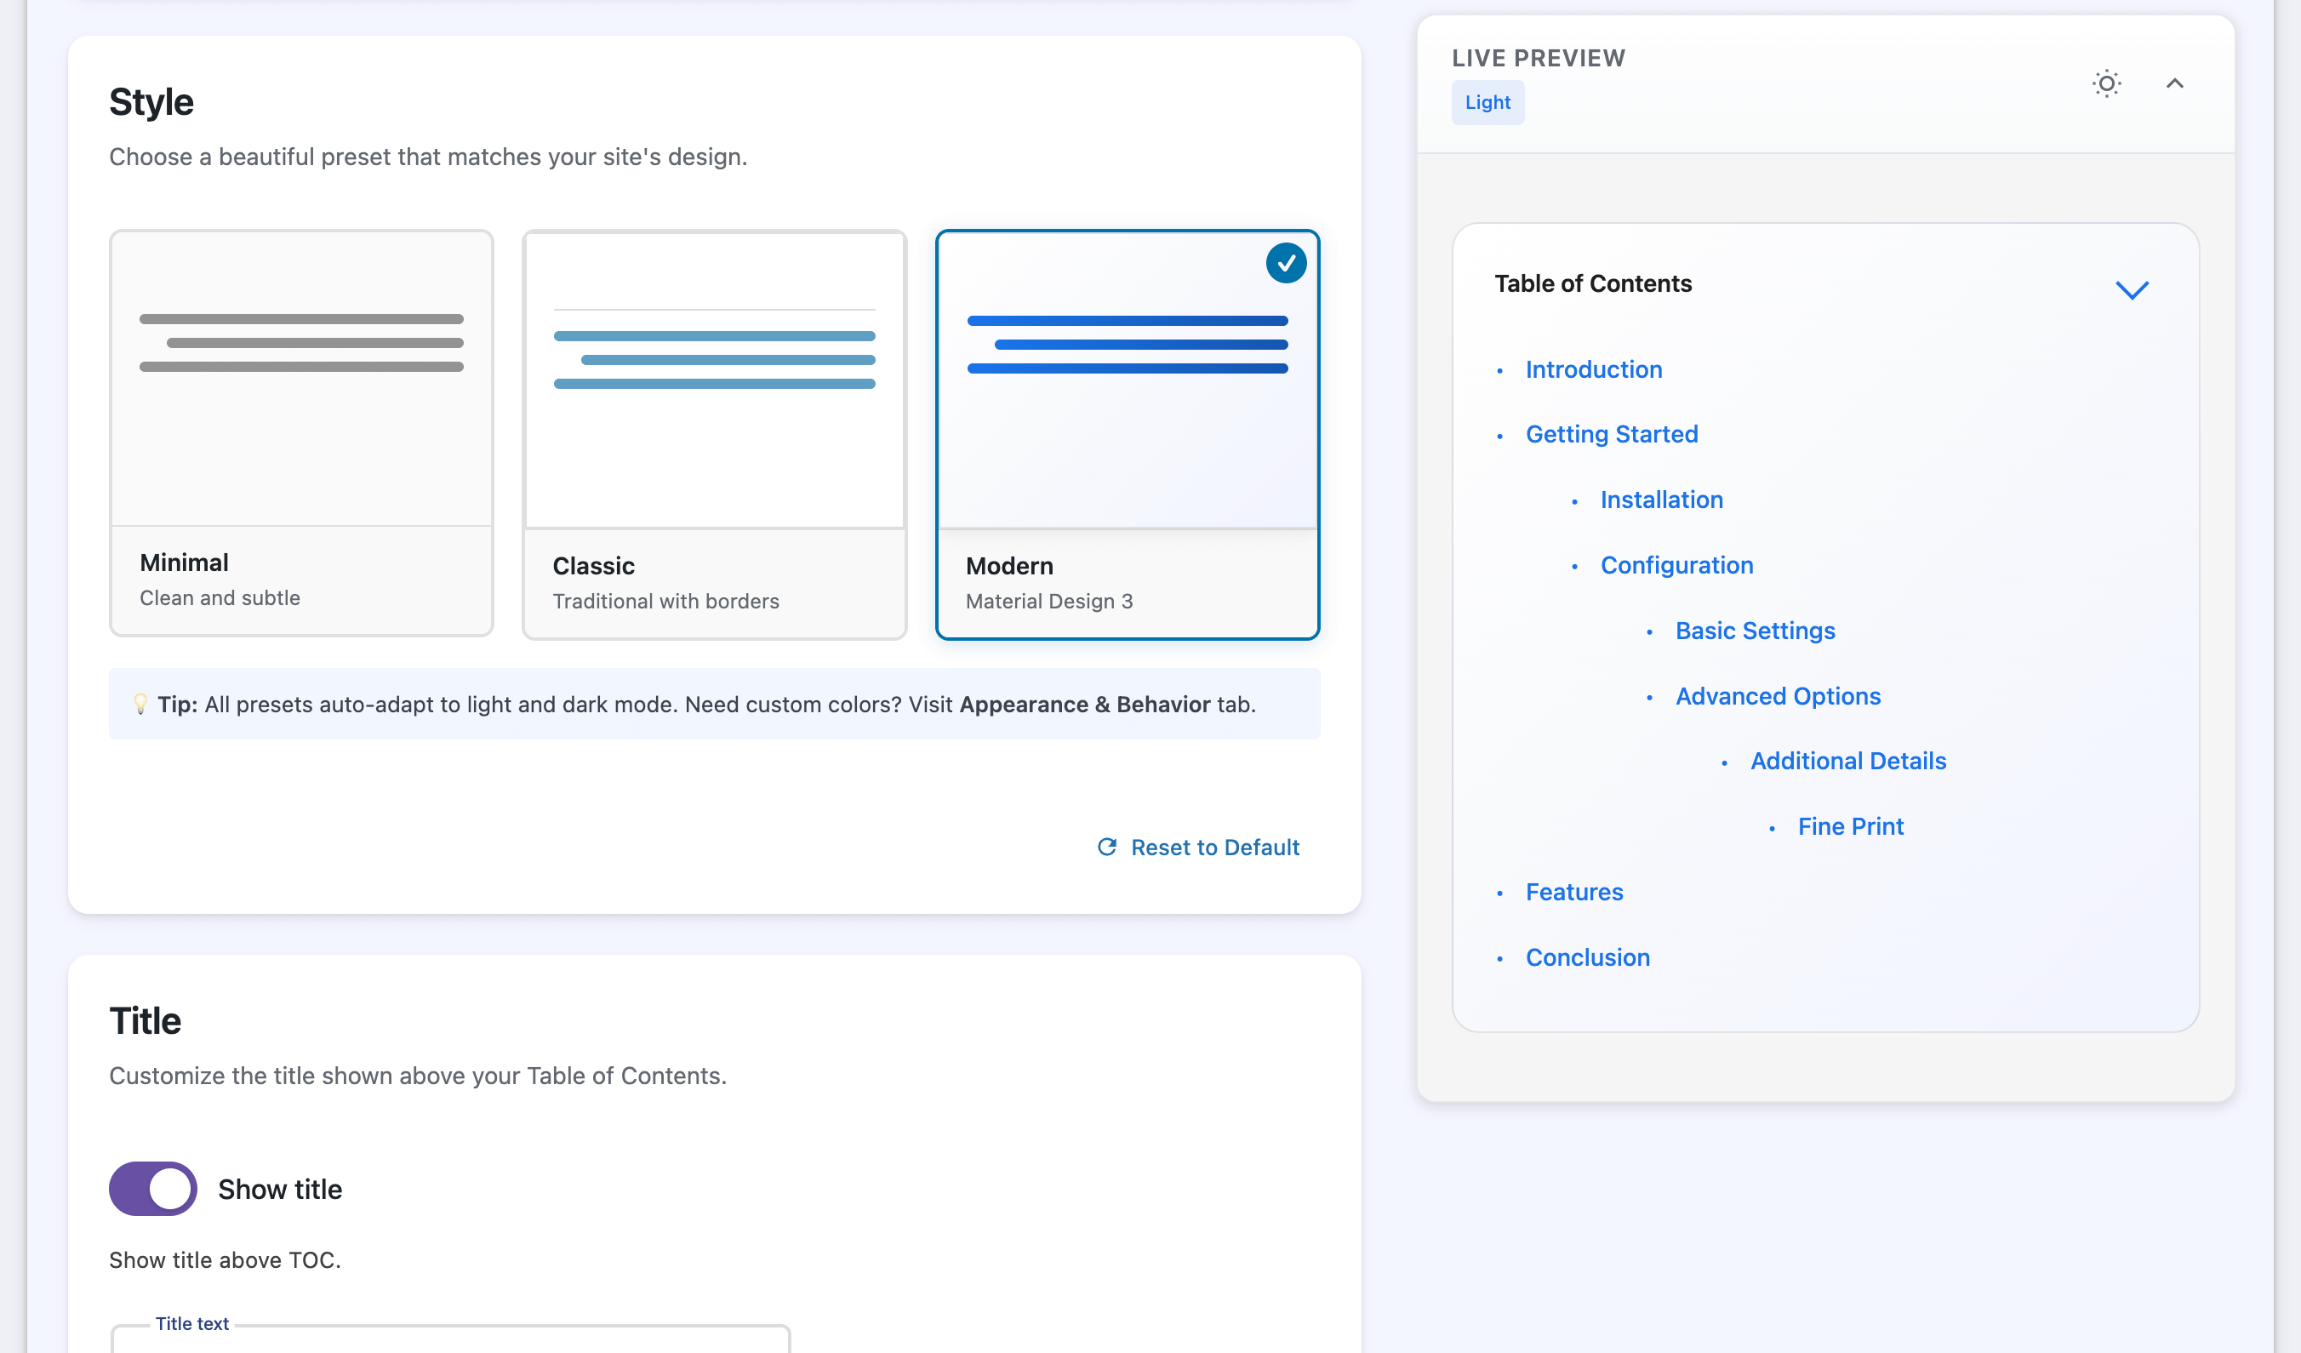This screenshot has height=1353, width=2301.
Task: Open the Introduction link in preview
Action: (x=1593, y=368)
